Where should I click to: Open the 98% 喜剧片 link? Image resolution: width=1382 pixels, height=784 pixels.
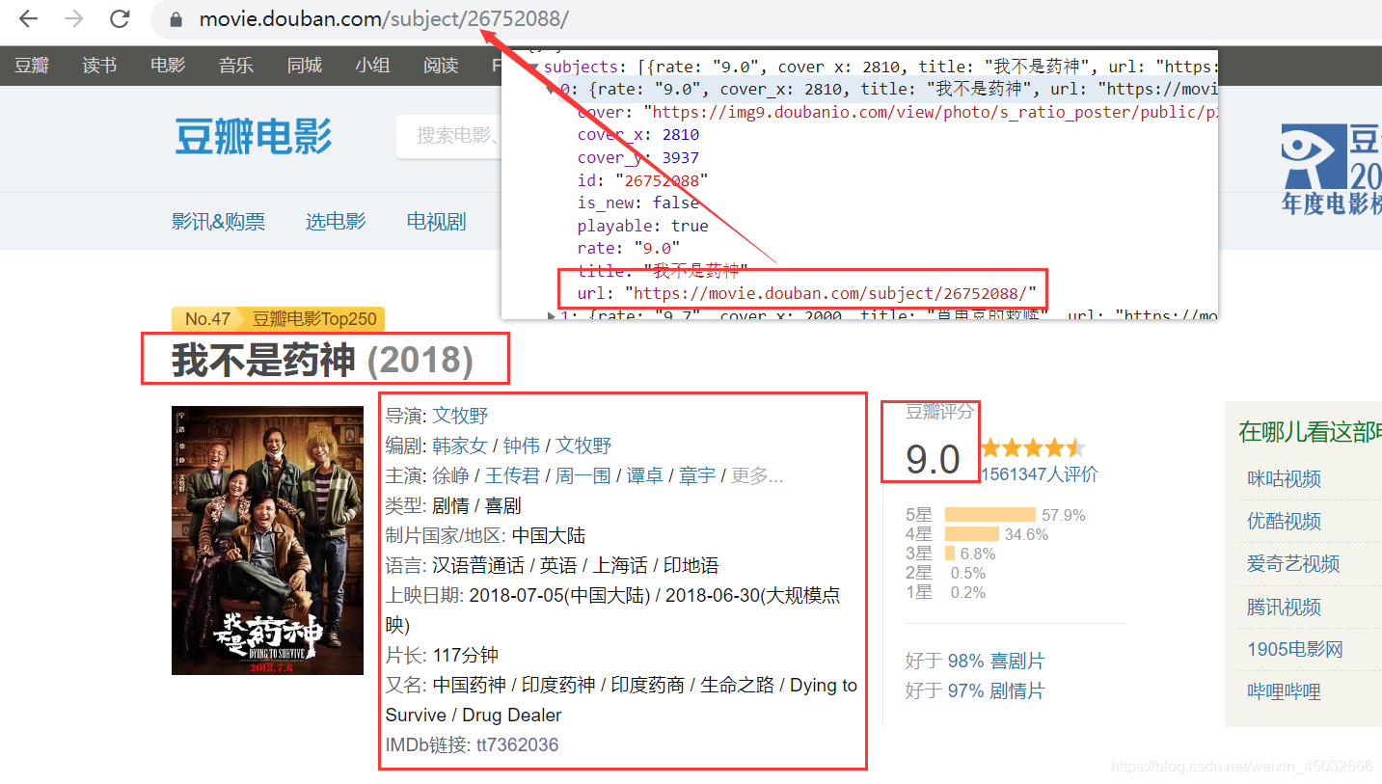point(996,661)
